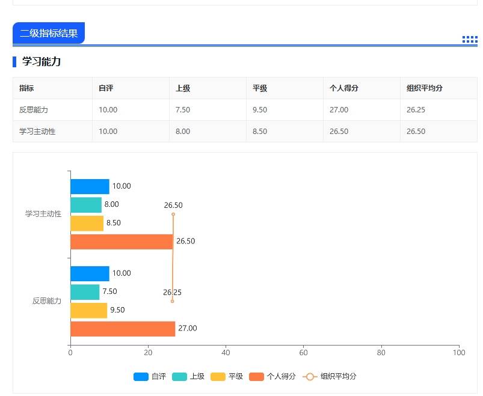Select the 反思能力 table row label
This screenshot has width=483, height=396.
34,110
